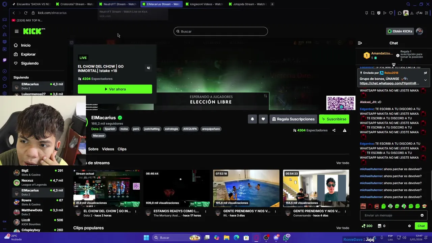Unmute the stream preview speaker icon

point(148,68)
